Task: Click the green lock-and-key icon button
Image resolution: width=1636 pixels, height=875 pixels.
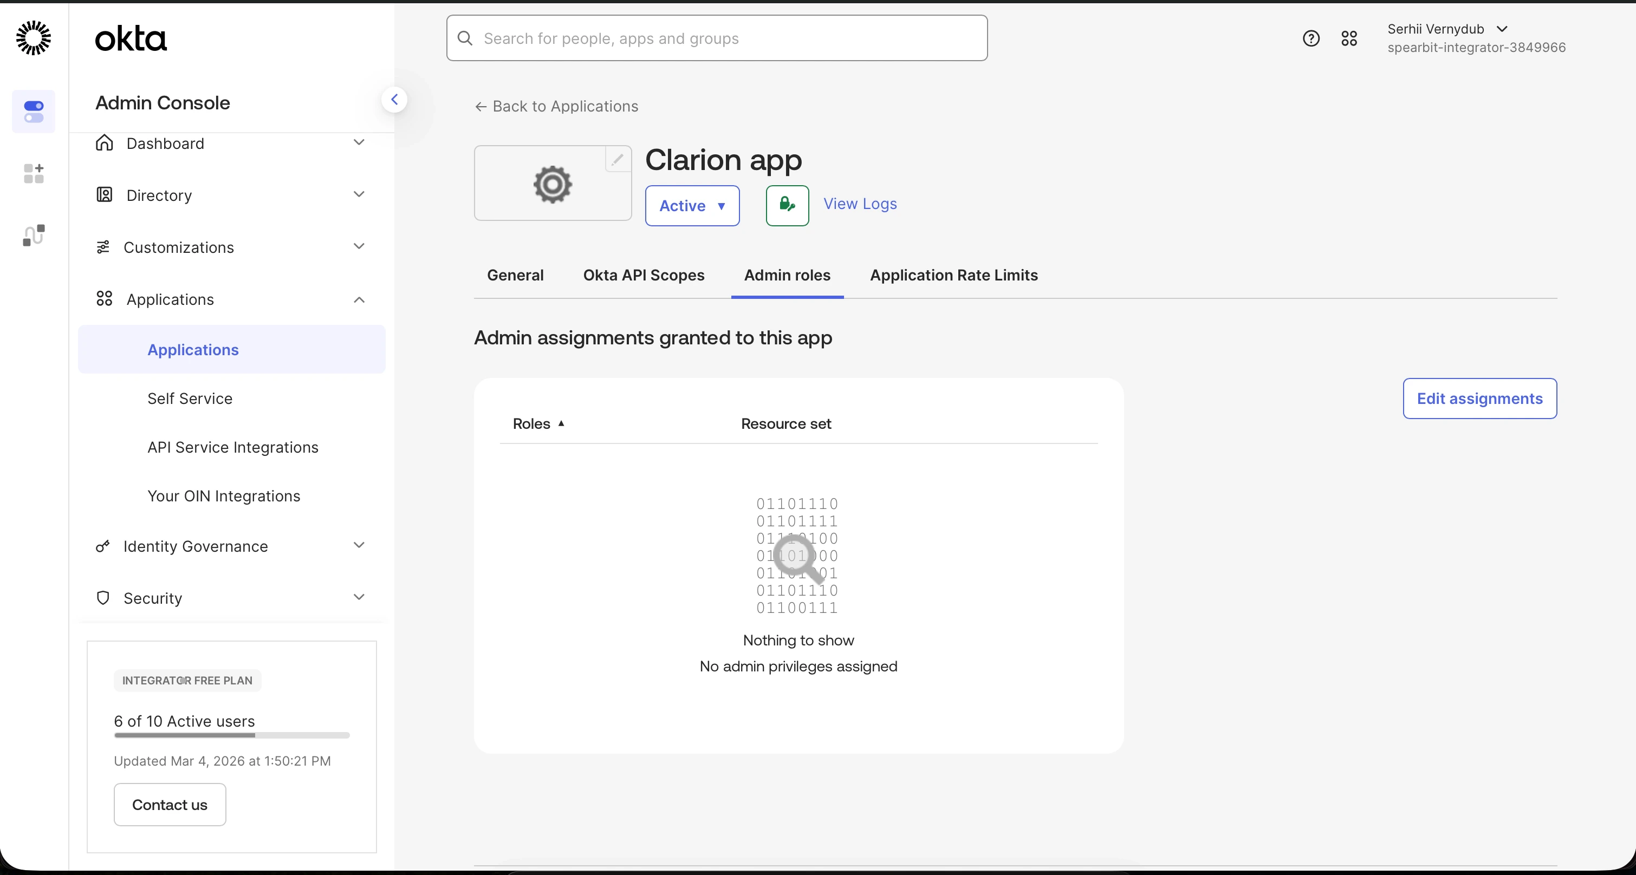Action: [787, 205]
